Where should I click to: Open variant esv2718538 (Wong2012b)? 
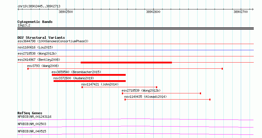(37, 53)
